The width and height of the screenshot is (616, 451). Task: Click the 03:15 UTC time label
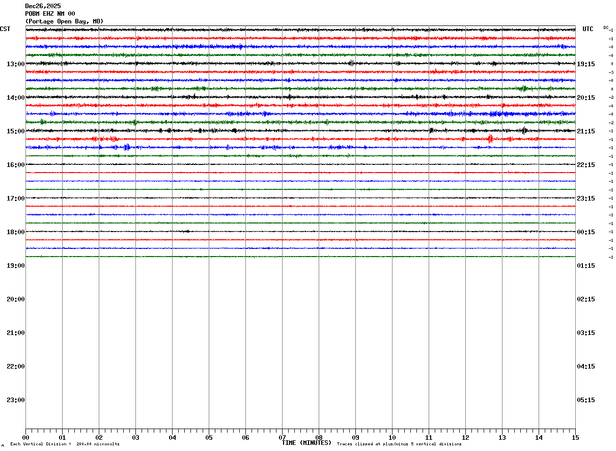tap(586, 333)
